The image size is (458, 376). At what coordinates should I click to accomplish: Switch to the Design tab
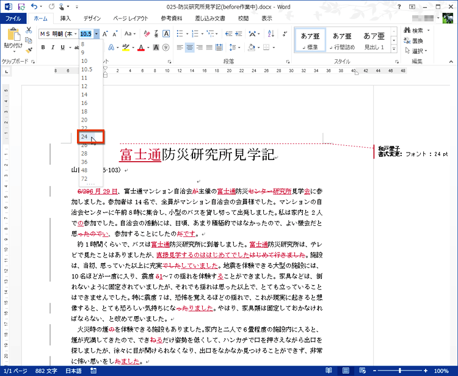(x=92, y=18)
